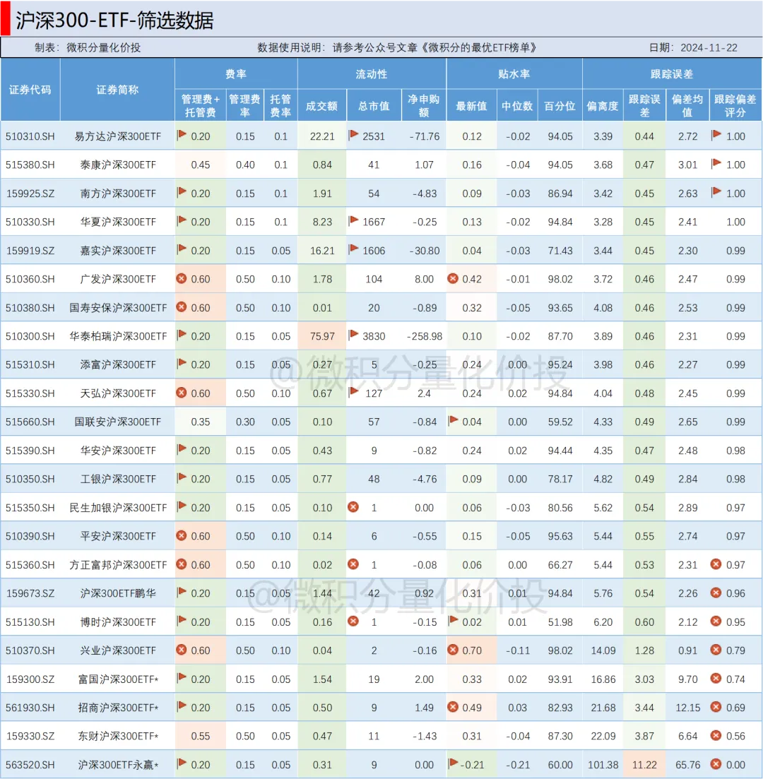Click the date 2024-11-22 in the header
The image size is (763, 779).
click(x=709, y=47)
